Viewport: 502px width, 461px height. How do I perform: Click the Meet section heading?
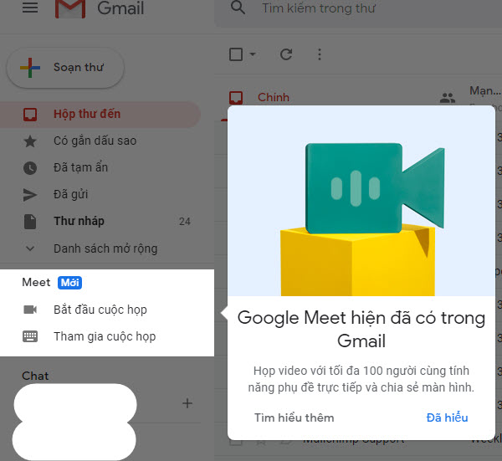(36, 282)
